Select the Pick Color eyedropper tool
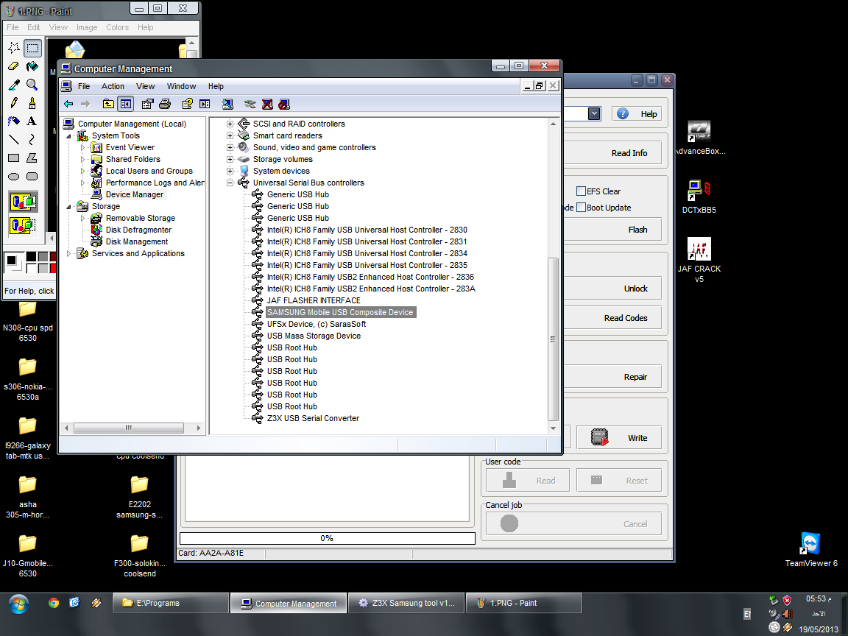The image size is (848, 636). click(14, 85)
